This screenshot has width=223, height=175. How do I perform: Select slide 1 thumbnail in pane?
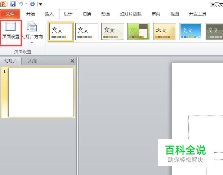tap(41, 93)
